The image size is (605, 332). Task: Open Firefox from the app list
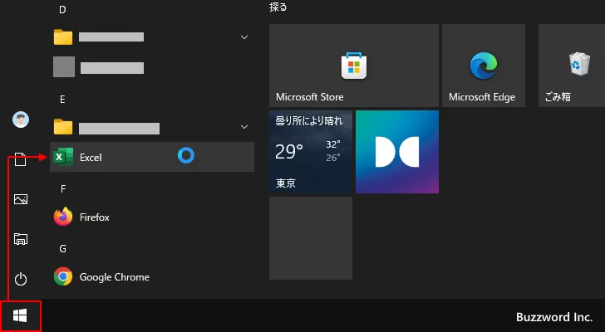(x=152, y=217)
